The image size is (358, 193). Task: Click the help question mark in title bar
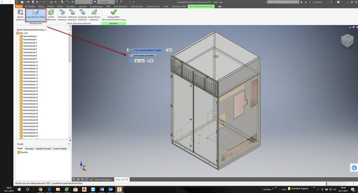click(338, 2)
